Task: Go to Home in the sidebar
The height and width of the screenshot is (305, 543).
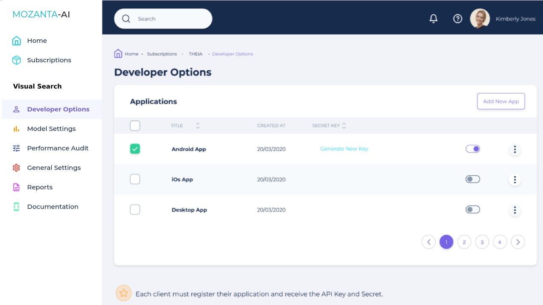Action: click(x=37, y=41)
